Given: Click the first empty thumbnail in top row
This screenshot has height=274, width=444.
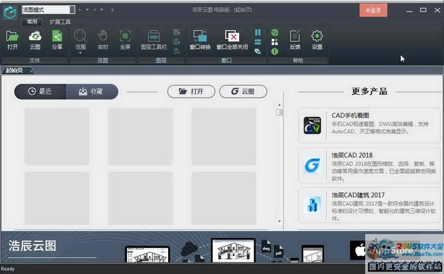Looking at the screenshot, I should 57,136.
